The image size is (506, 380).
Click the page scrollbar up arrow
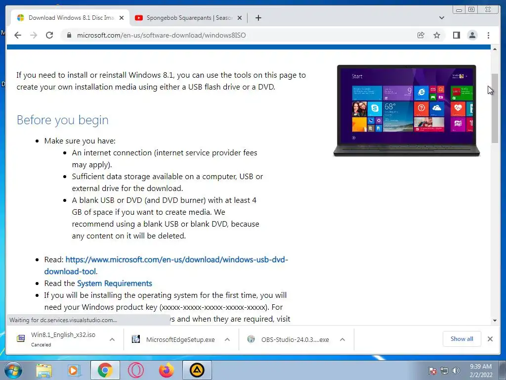point(495,49)
